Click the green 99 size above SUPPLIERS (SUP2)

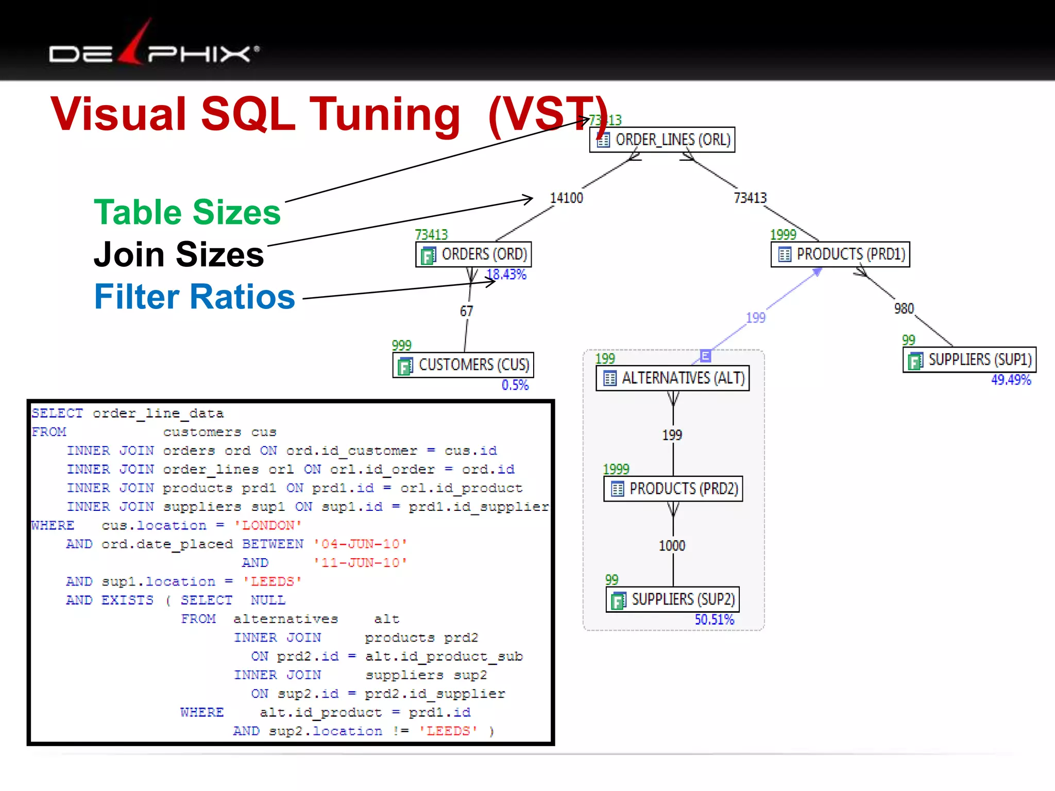pyautogui.click(x=612, y=580)
